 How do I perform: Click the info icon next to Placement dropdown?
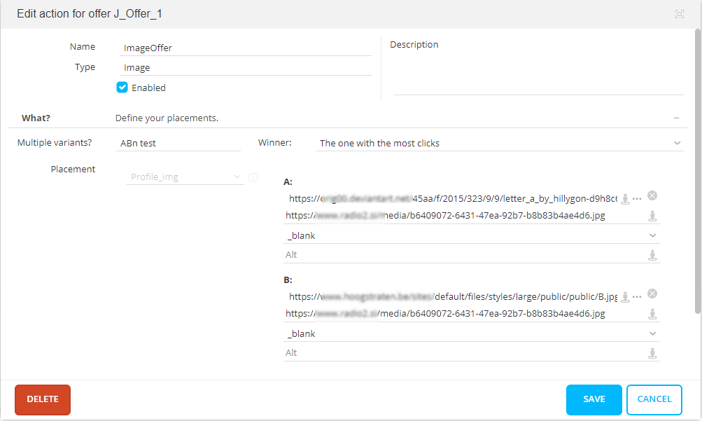click(253, 177)
